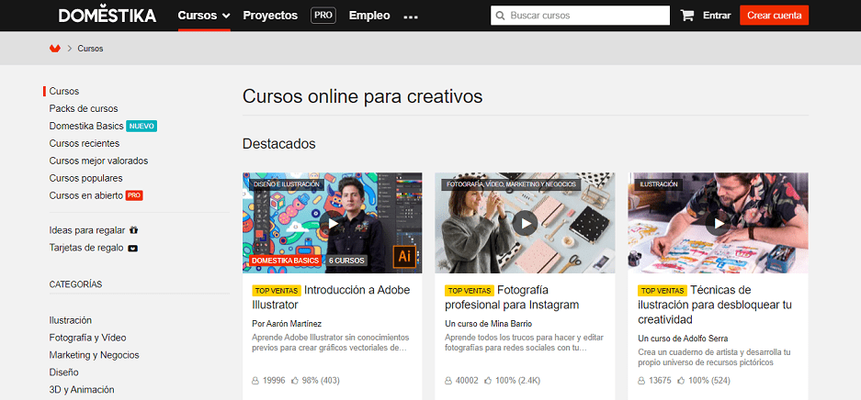Screen dimensions: 861x400
Task: Click the thumbs-up icon beside 100% (2.4K)
Action: click(488, 380)
